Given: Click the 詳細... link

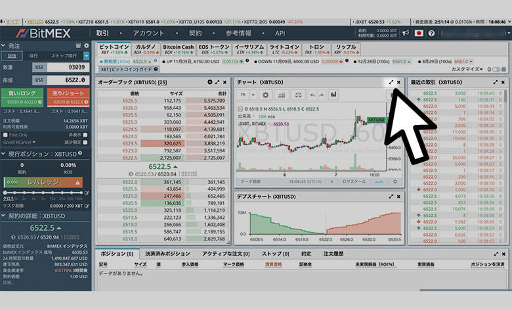Looking at the screenshot, I should 8,282.
